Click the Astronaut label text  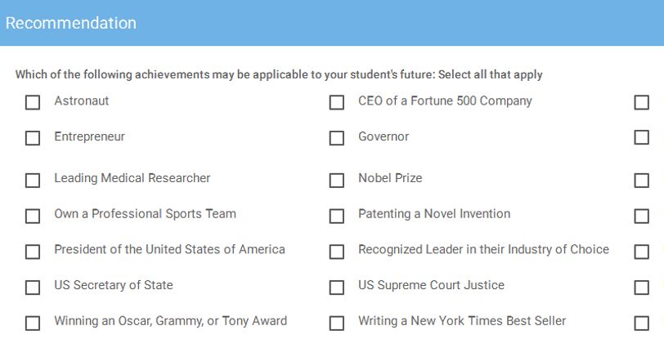pyautogui.click(x=81, y=100)
